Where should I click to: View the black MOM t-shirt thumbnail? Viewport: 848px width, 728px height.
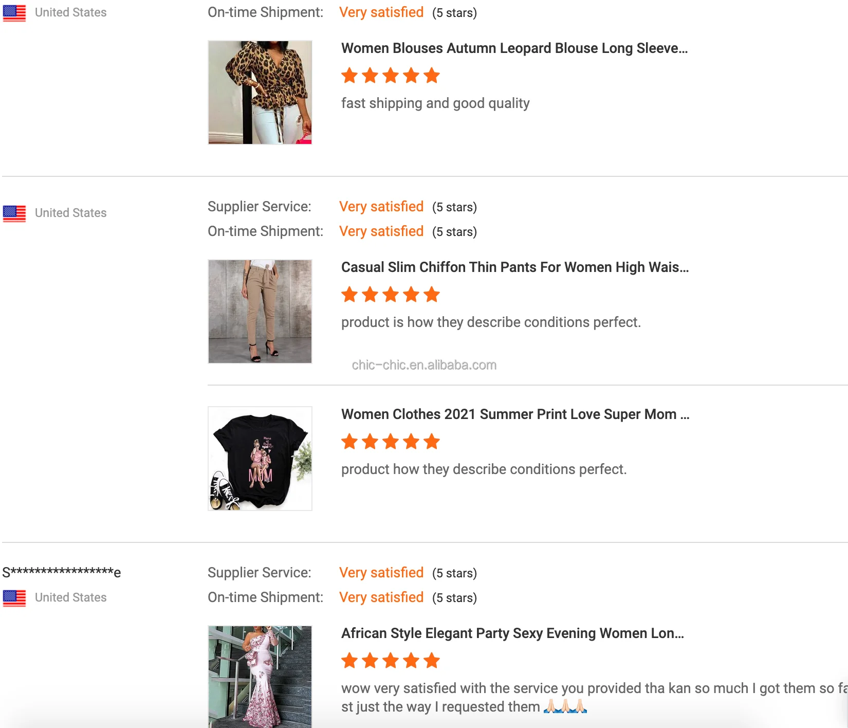click(x=260, y=459)
